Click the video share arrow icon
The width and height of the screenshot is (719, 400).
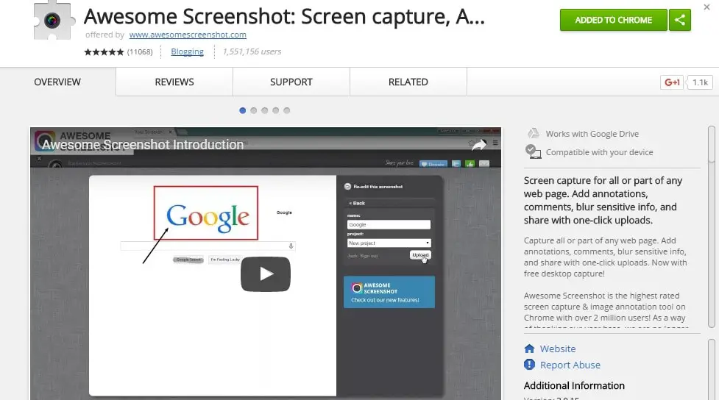479,145
